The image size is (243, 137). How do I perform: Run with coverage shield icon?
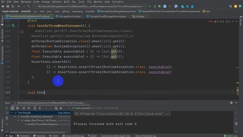click(159, 6)
